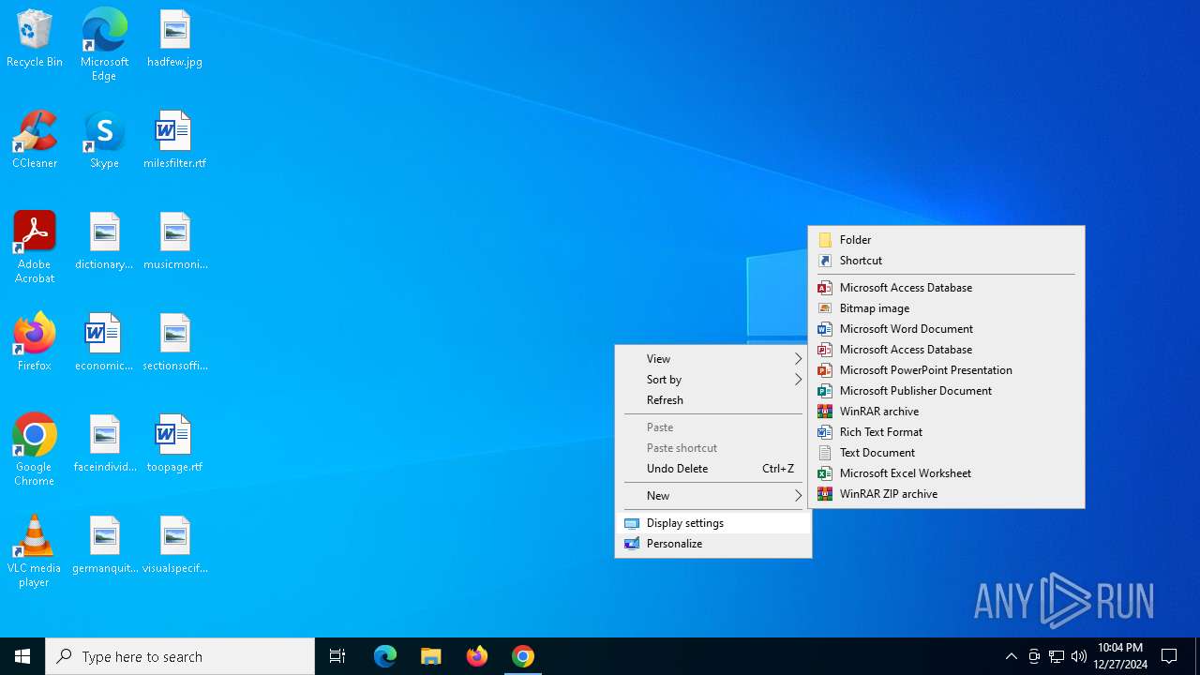This screenshot has height=675, width=1200.
Task: Select the hadfew.jpg file icon
Action: click(174, 39)
